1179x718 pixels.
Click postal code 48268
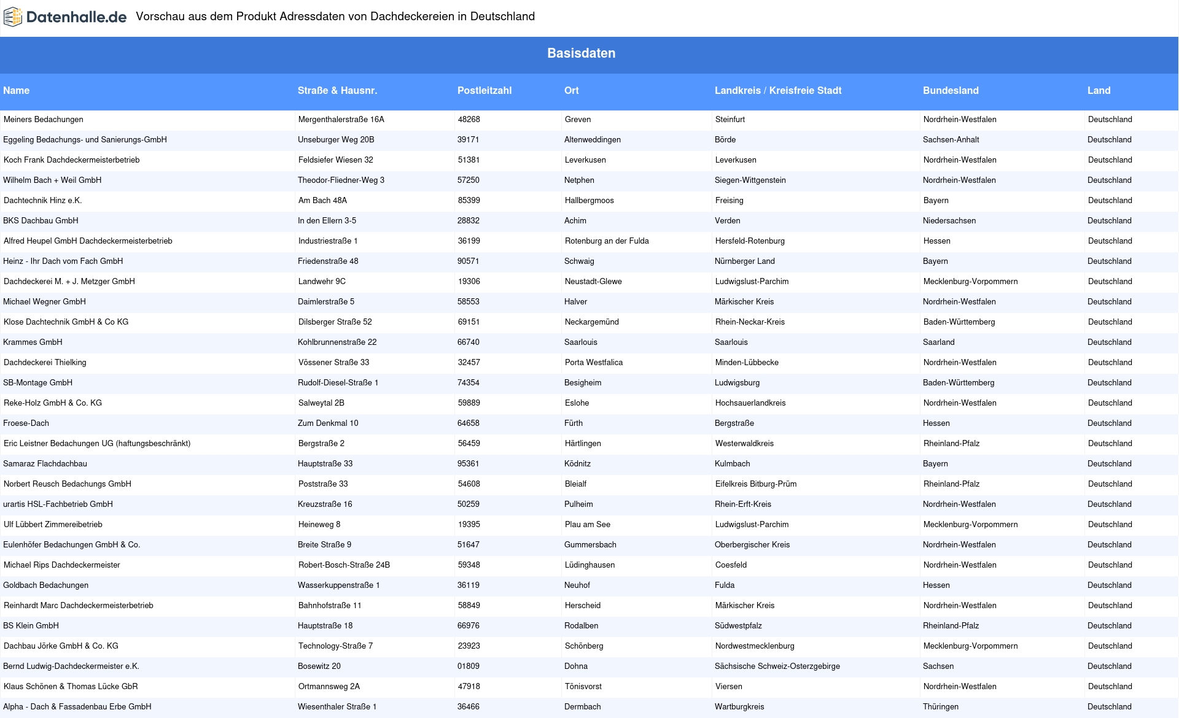[x=469, y=120]
